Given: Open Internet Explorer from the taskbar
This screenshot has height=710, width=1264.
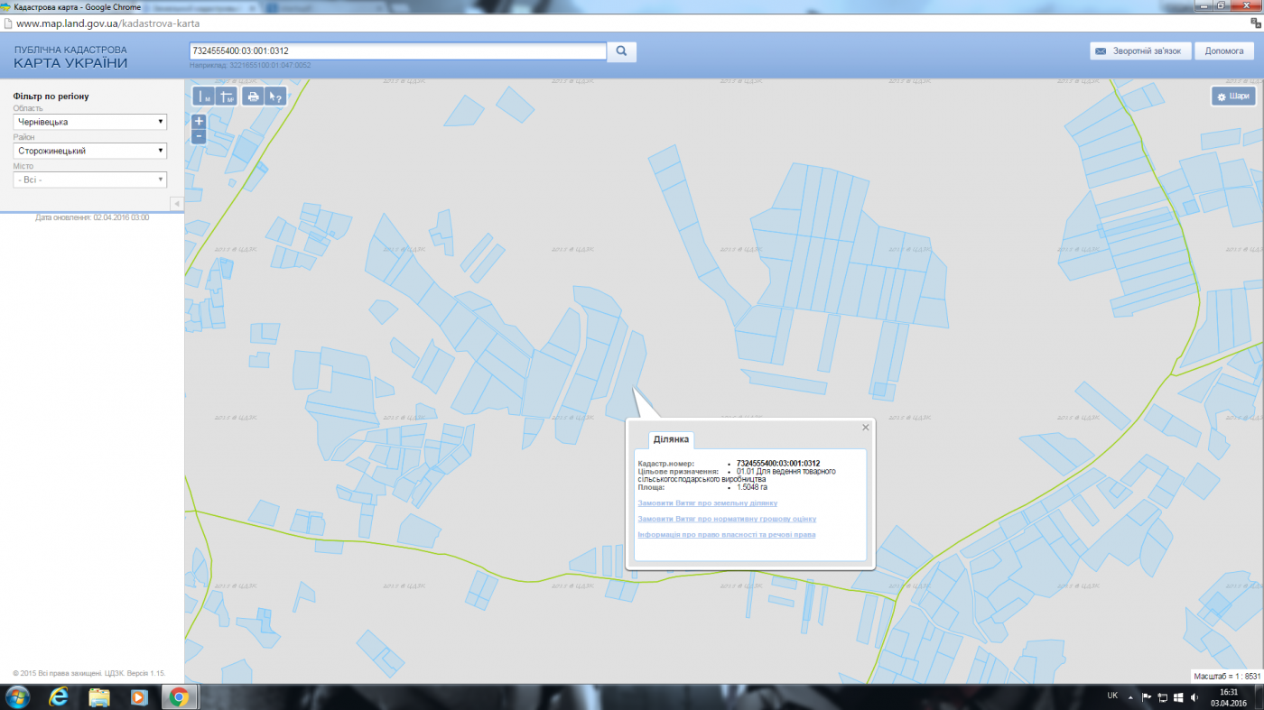Looking at the screenshot, I should point(59,696).
